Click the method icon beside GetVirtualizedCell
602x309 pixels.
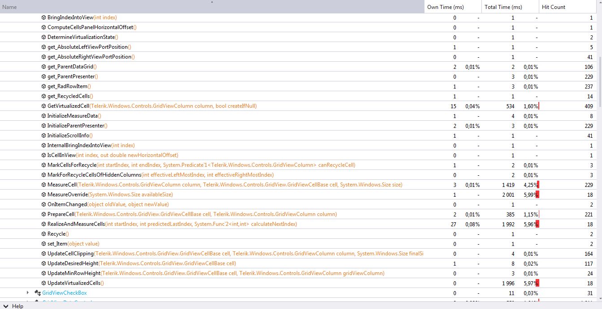point(43,106)
